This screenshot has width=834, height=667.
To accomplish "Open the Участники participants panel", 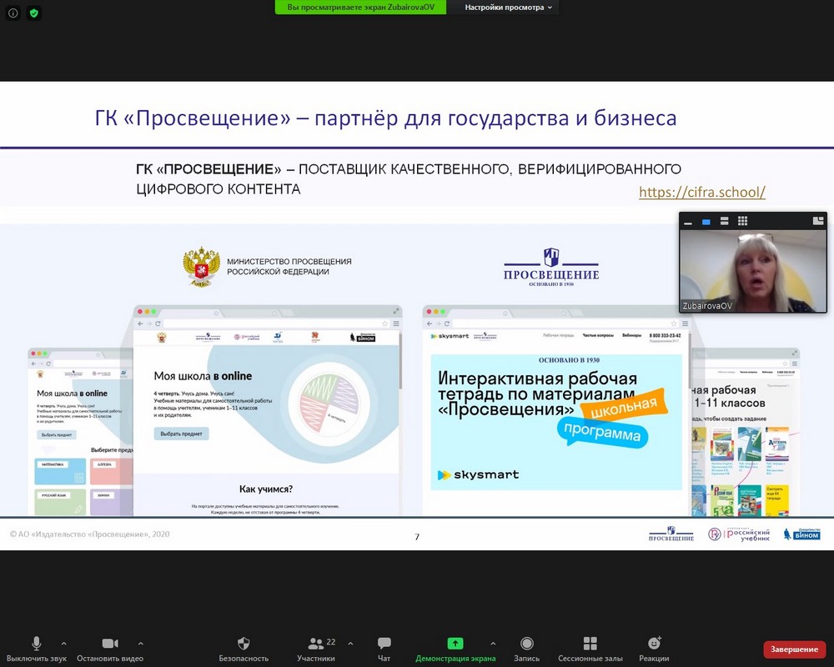I will (x=316, y=649).
